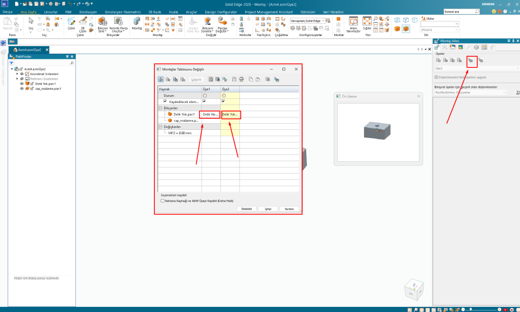Open the Unsurlar ribbon tab

(x=51, y=11)
